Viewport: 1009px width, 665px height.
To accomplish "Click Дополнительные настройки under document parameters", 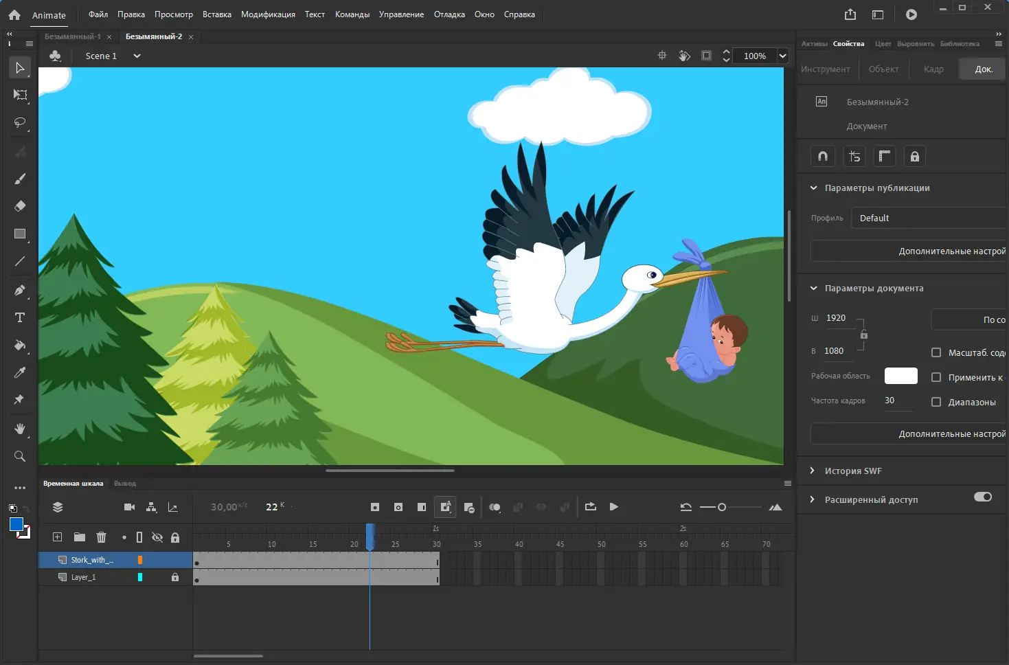I will coord(951,433).
